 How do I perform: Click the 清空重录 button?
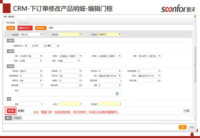21,111
